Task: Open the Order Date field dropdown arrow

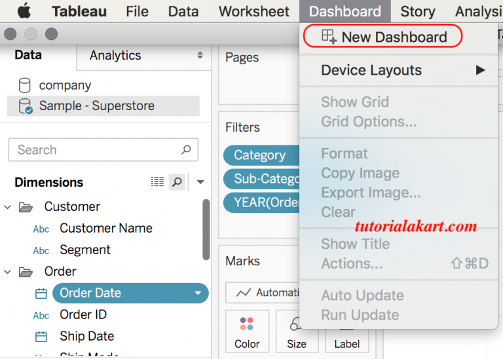Action: pyautogui.click(x=198, y=293)
